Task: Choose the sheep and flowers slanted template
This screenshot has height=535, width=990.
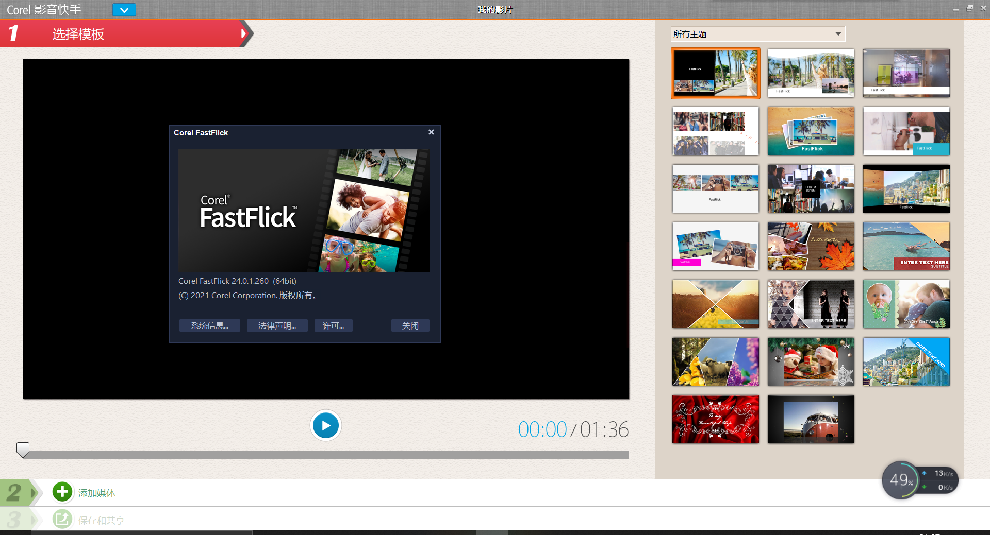Action: pyautogui.click(x=715, y=361)
